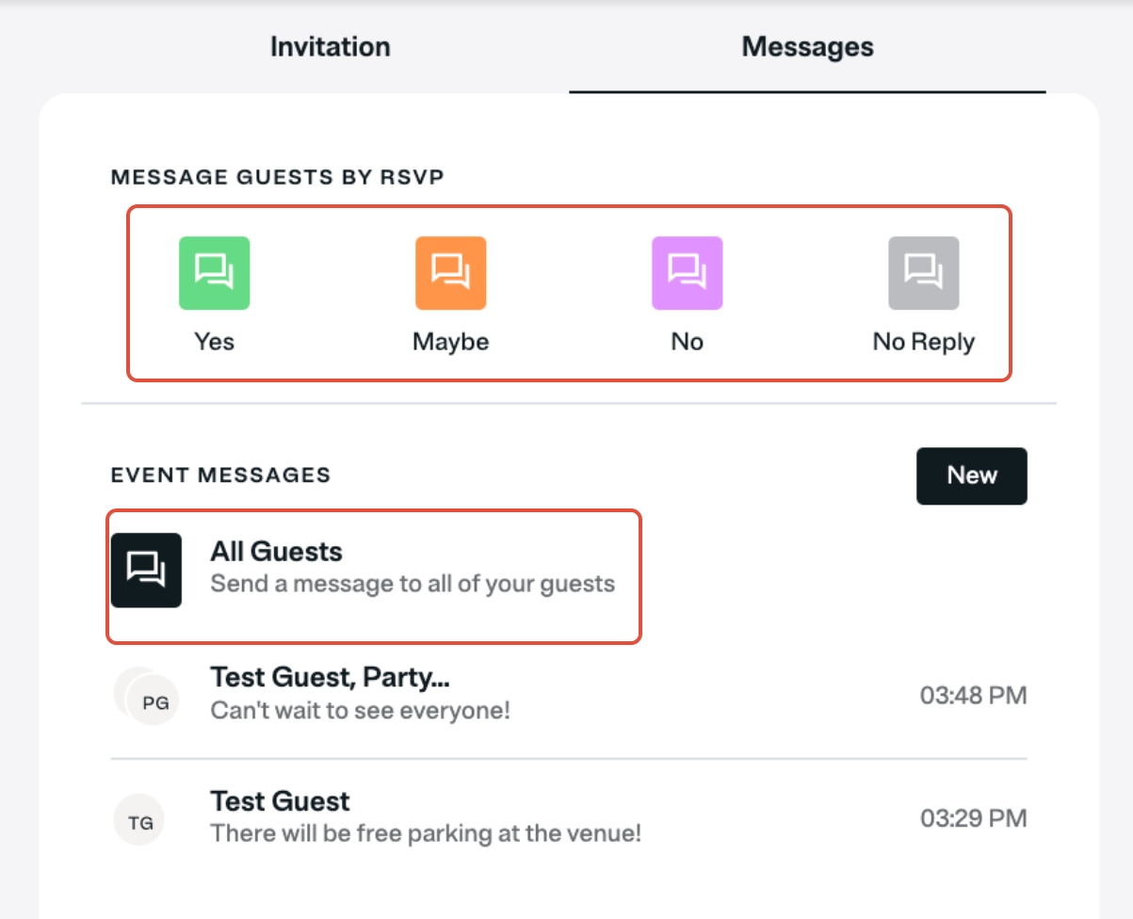
Task: Select the dark message bubble beside All Guests
Action: [146, 570]
